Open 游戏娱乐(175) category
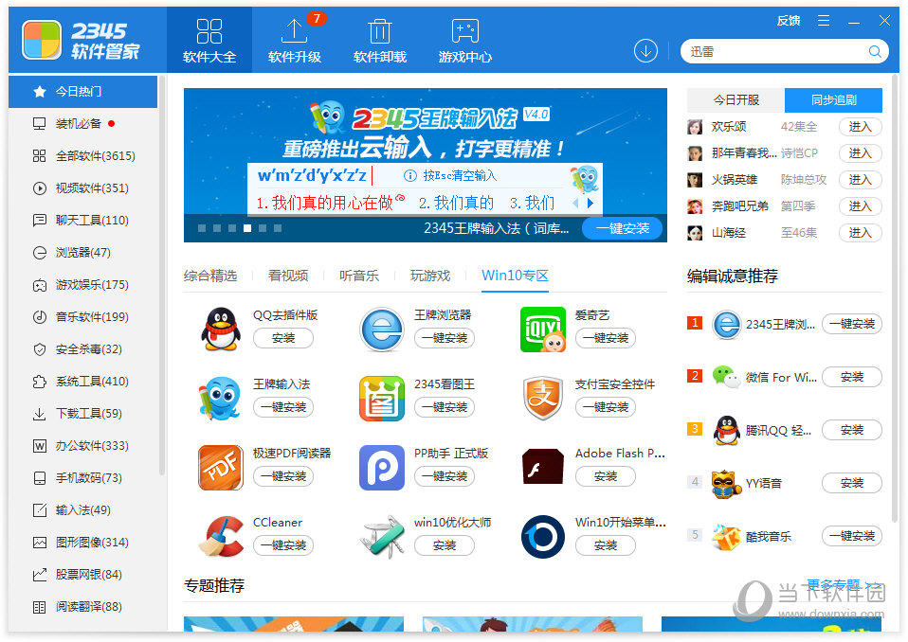 82,285
